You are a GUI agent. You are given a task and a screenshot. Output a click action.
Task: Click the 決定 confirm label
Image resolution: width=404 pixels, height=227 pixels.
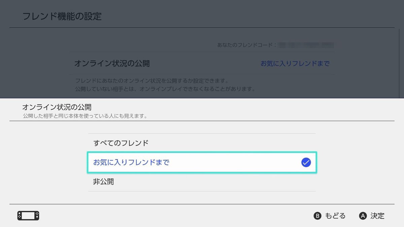pos(377,216)
